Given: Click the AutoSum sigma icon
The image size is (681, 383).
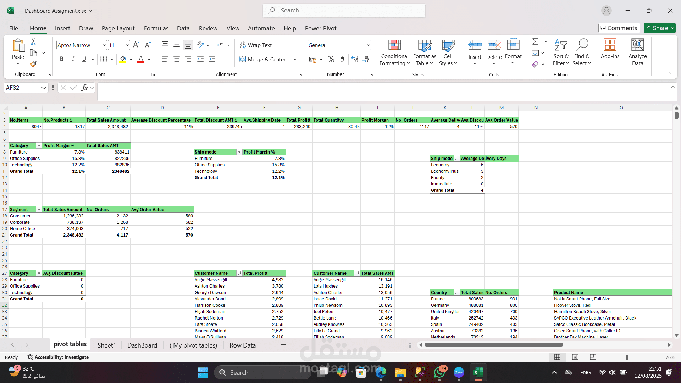Looking at the screenshot, I should point(535,41).
